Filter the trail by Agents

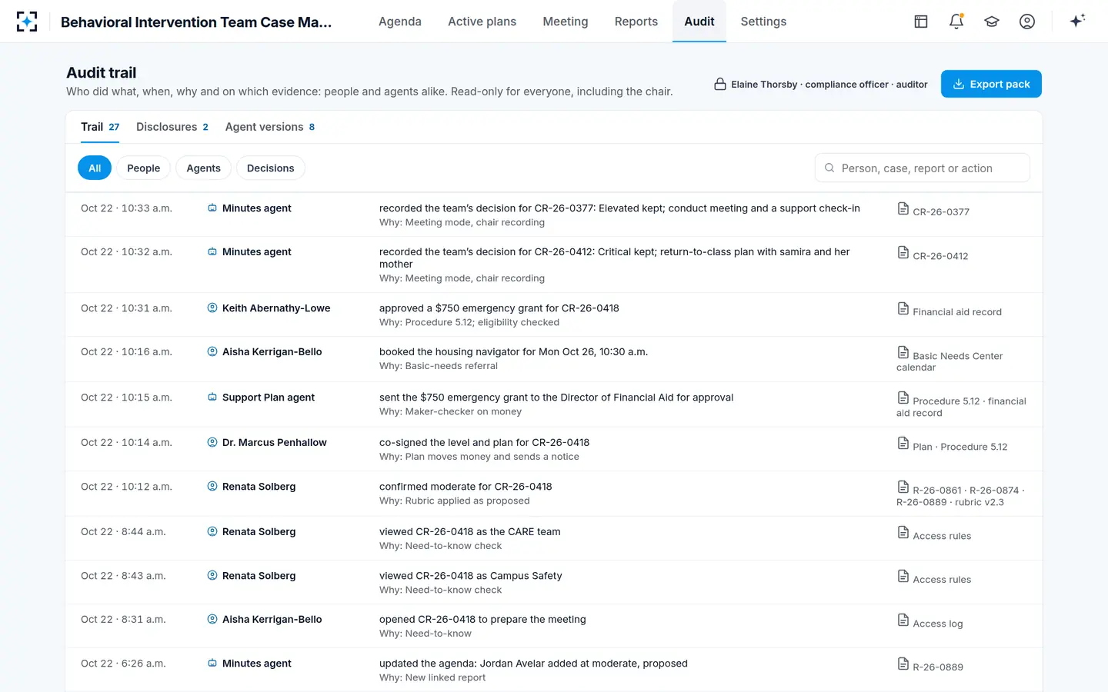tap(203, 168)
